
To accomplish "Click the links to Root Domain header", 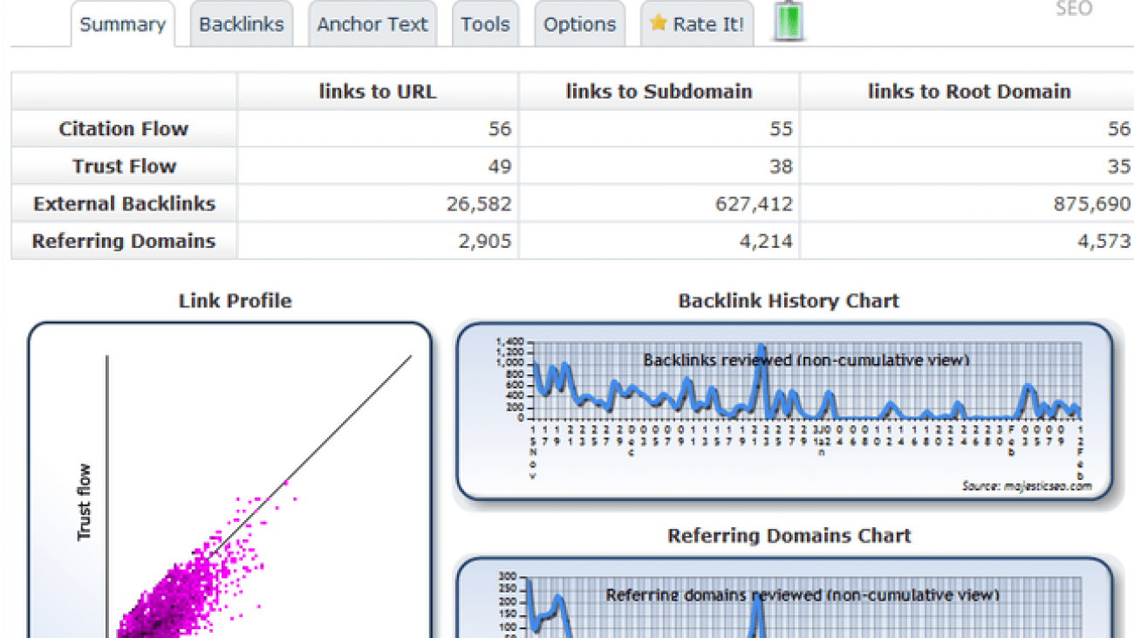I will (x=969, y=91).
